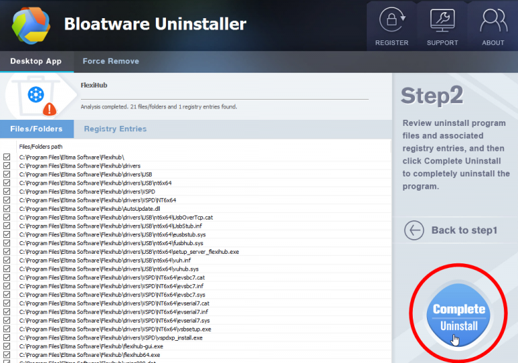Toggle checkbox for eusbstub.sys
Viewport: 518px width, 363px height.
tap(7, 234)
